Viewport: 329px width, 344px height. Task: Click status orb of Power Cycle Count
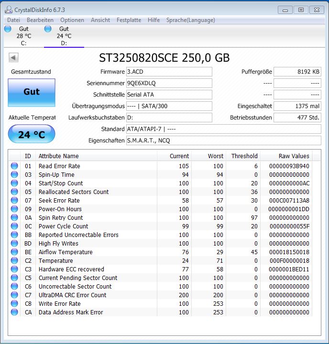[x=14, y=226]
